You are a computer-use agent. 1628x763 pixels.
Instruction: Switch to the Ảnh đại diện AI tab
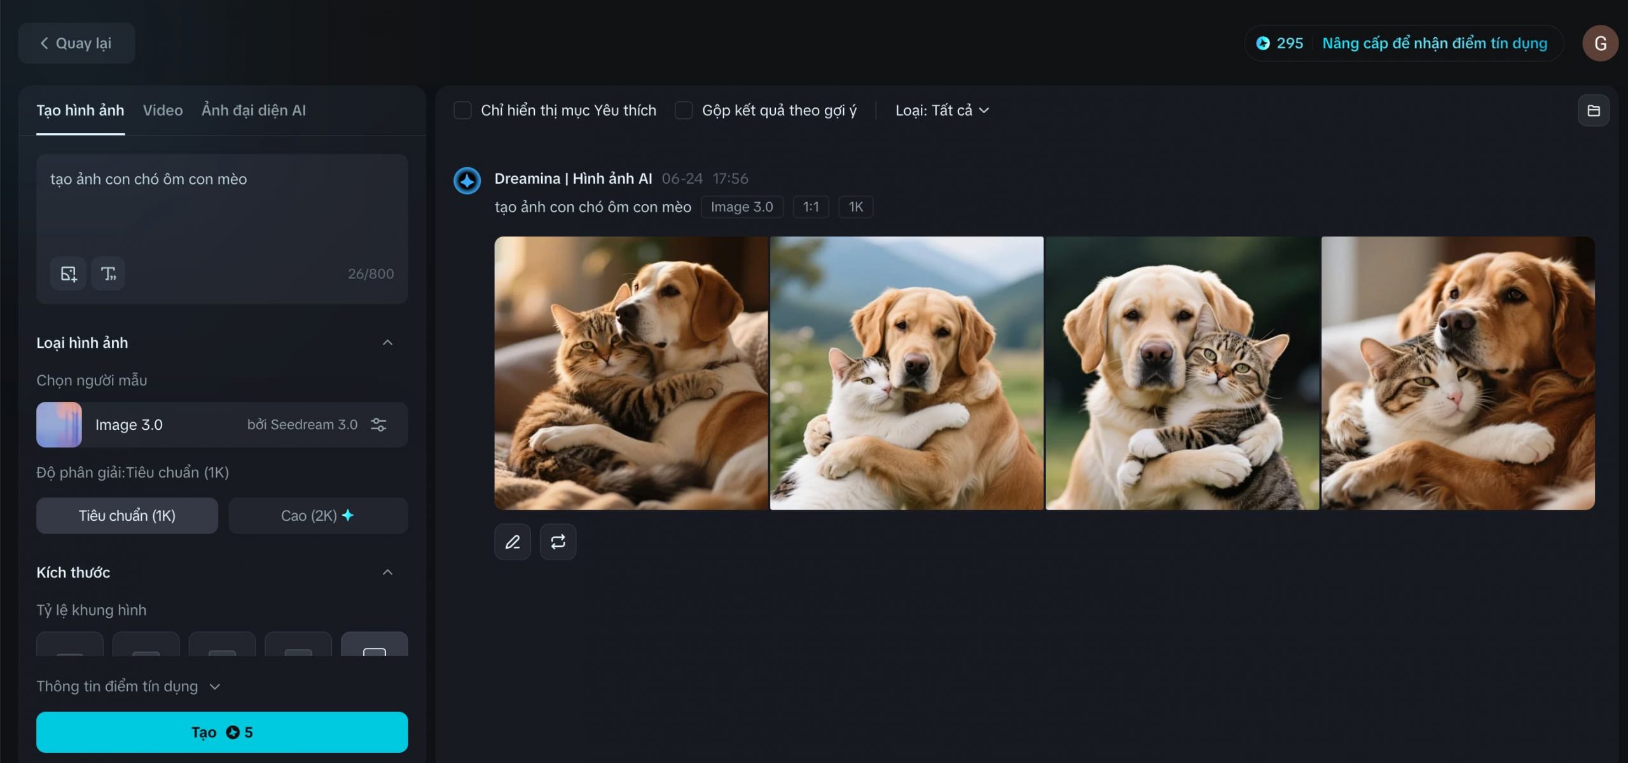tap(254, 110)
